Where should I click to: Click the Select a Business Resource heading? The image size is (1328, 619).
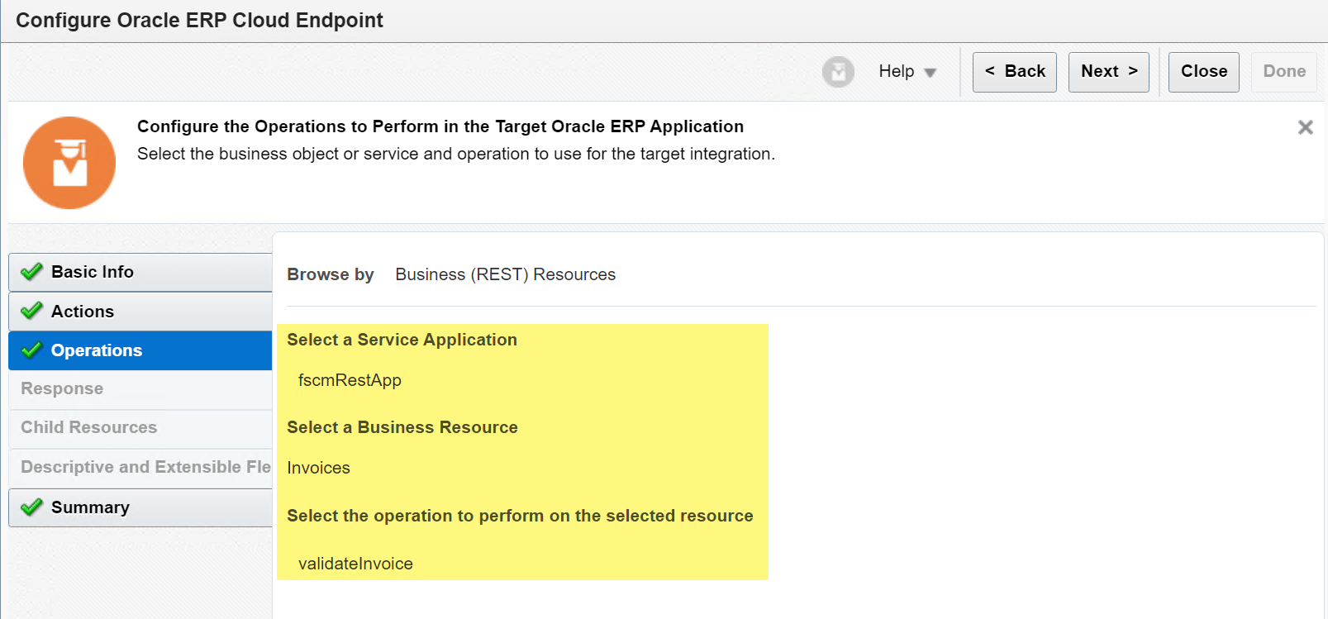pos(402,427)
